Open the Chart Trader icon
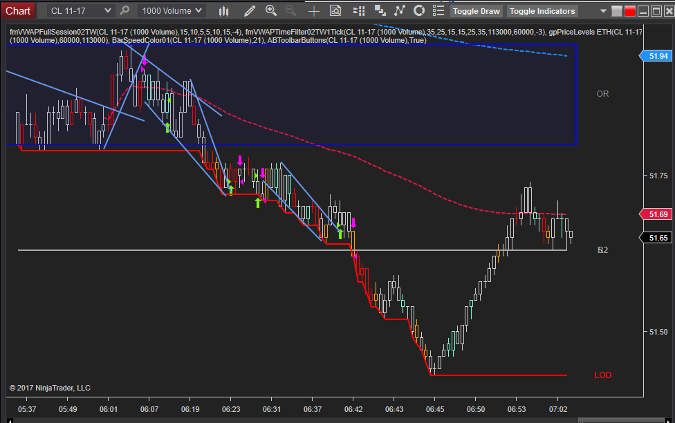 tap(358, 11)
